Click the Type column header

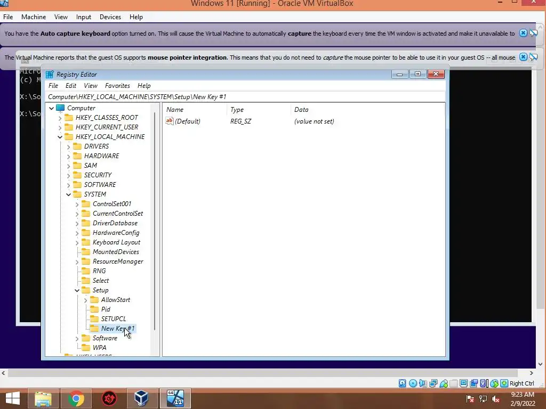259,110
